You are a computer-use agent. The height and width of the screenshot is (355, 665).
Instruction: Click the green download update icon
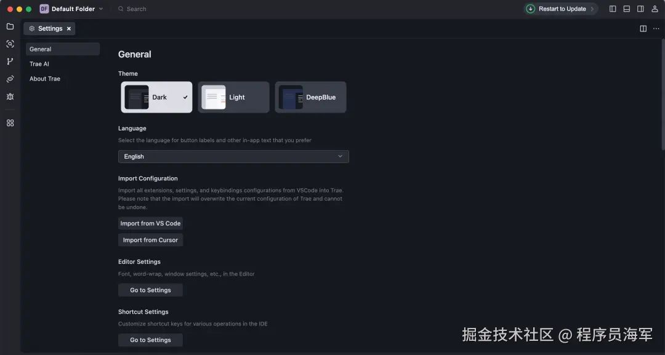point(531,9)
